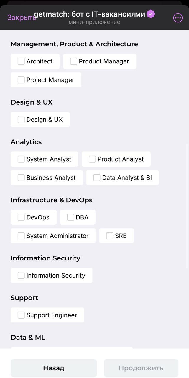Tick the Information Security checkbox
189x378 pixels.
21,275
